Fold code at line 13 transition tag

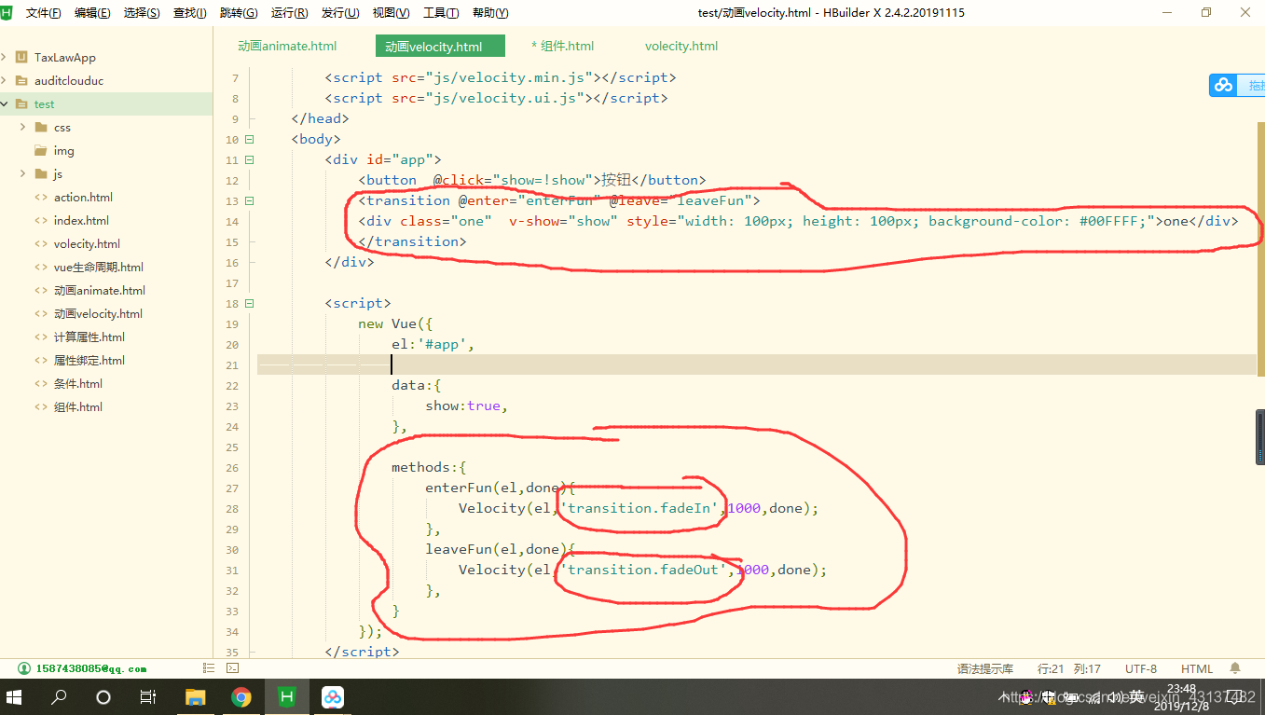point(249,201)
